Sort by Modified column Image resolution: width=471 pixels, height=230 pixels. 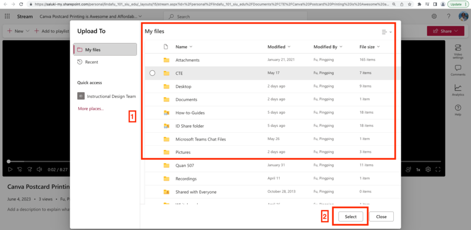[x=279, y=47]
